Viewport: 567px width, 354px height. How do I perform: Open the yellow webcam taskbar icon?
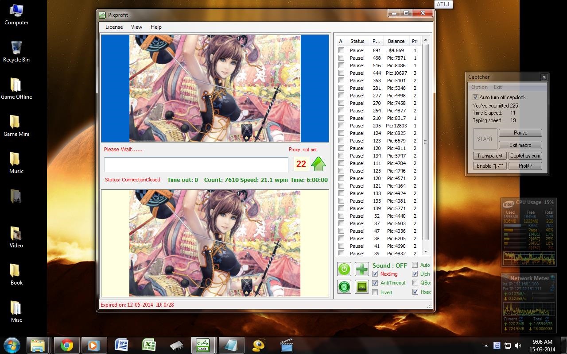pos(259,345)
